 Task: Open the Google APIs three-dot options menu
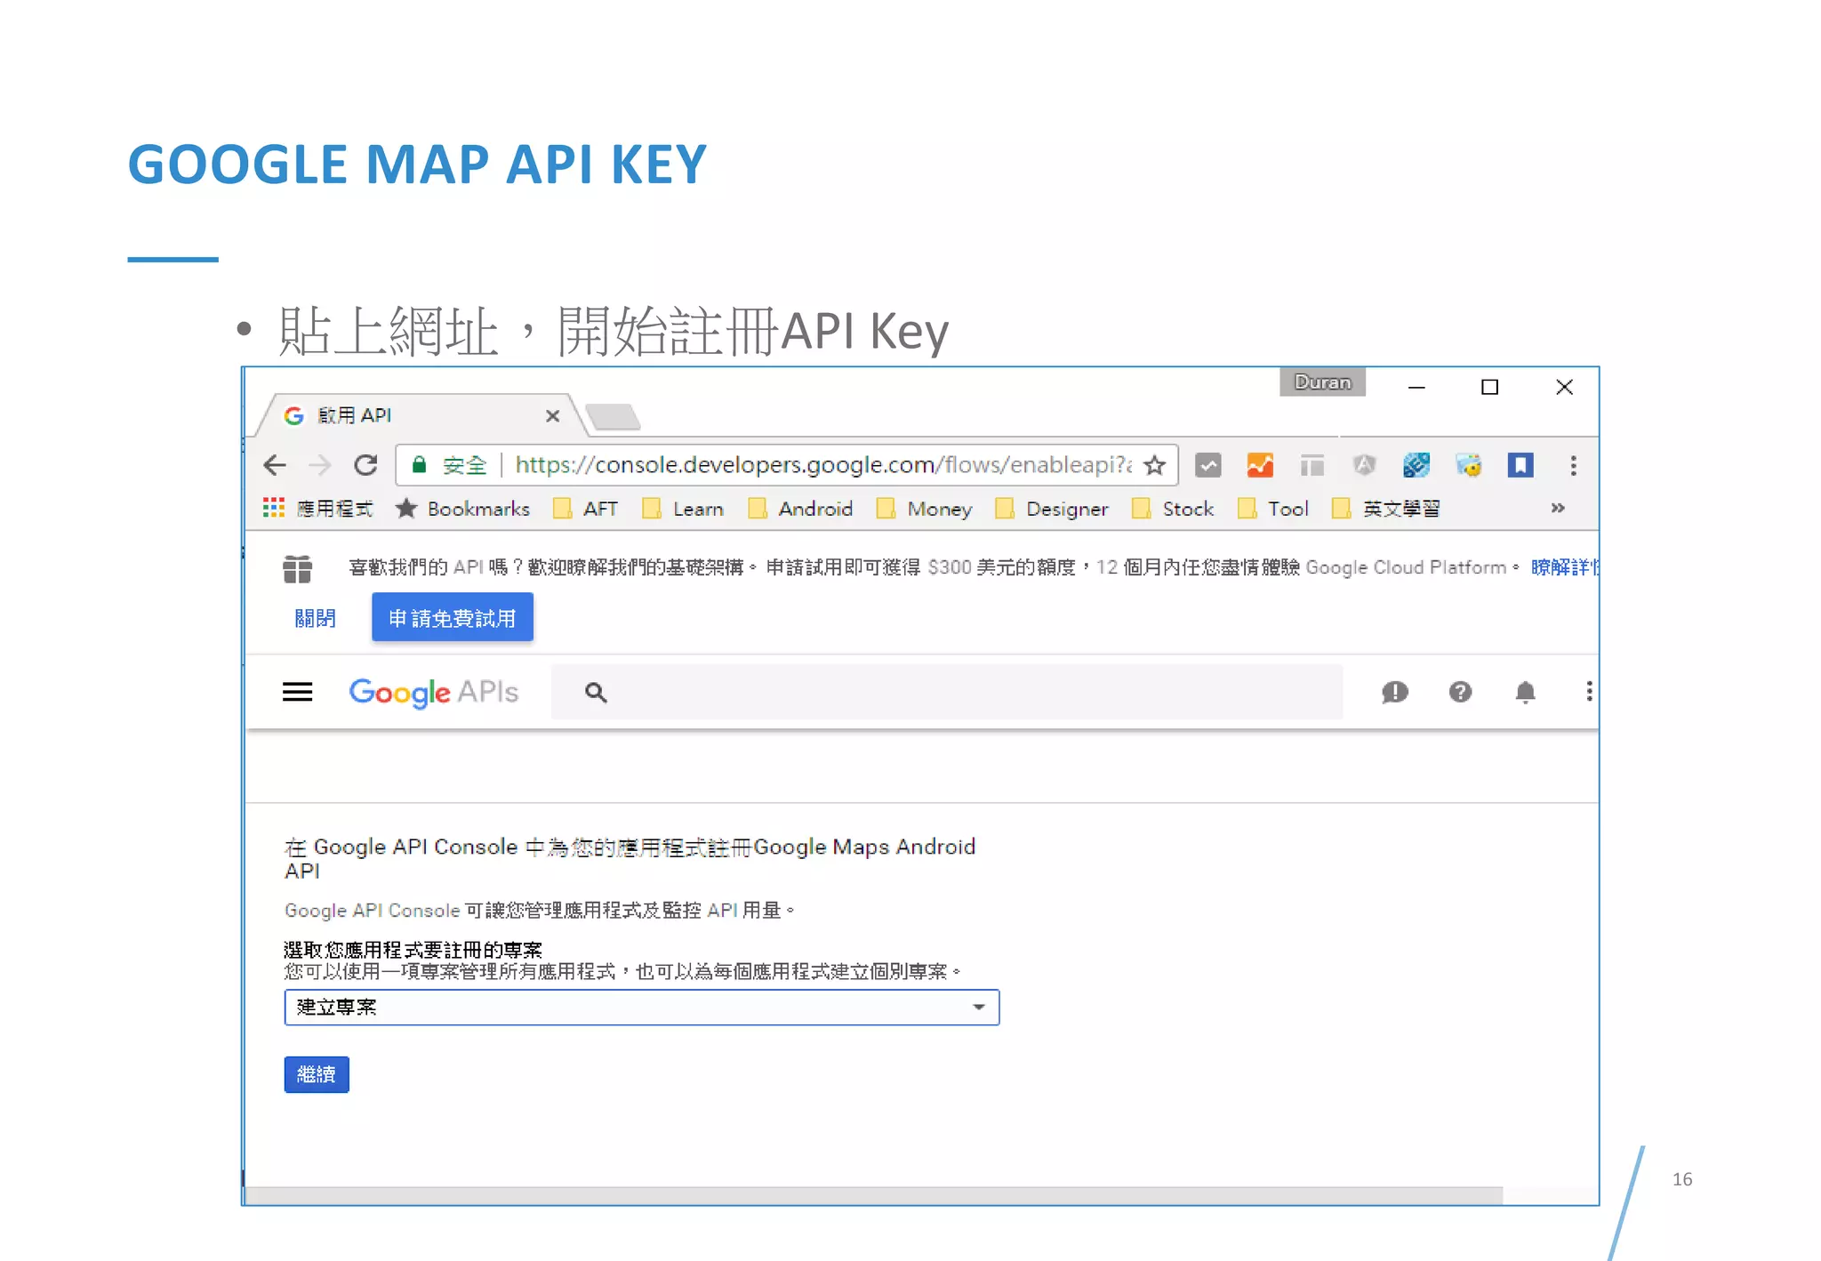pyautogui.click(x=1589, y=692)
